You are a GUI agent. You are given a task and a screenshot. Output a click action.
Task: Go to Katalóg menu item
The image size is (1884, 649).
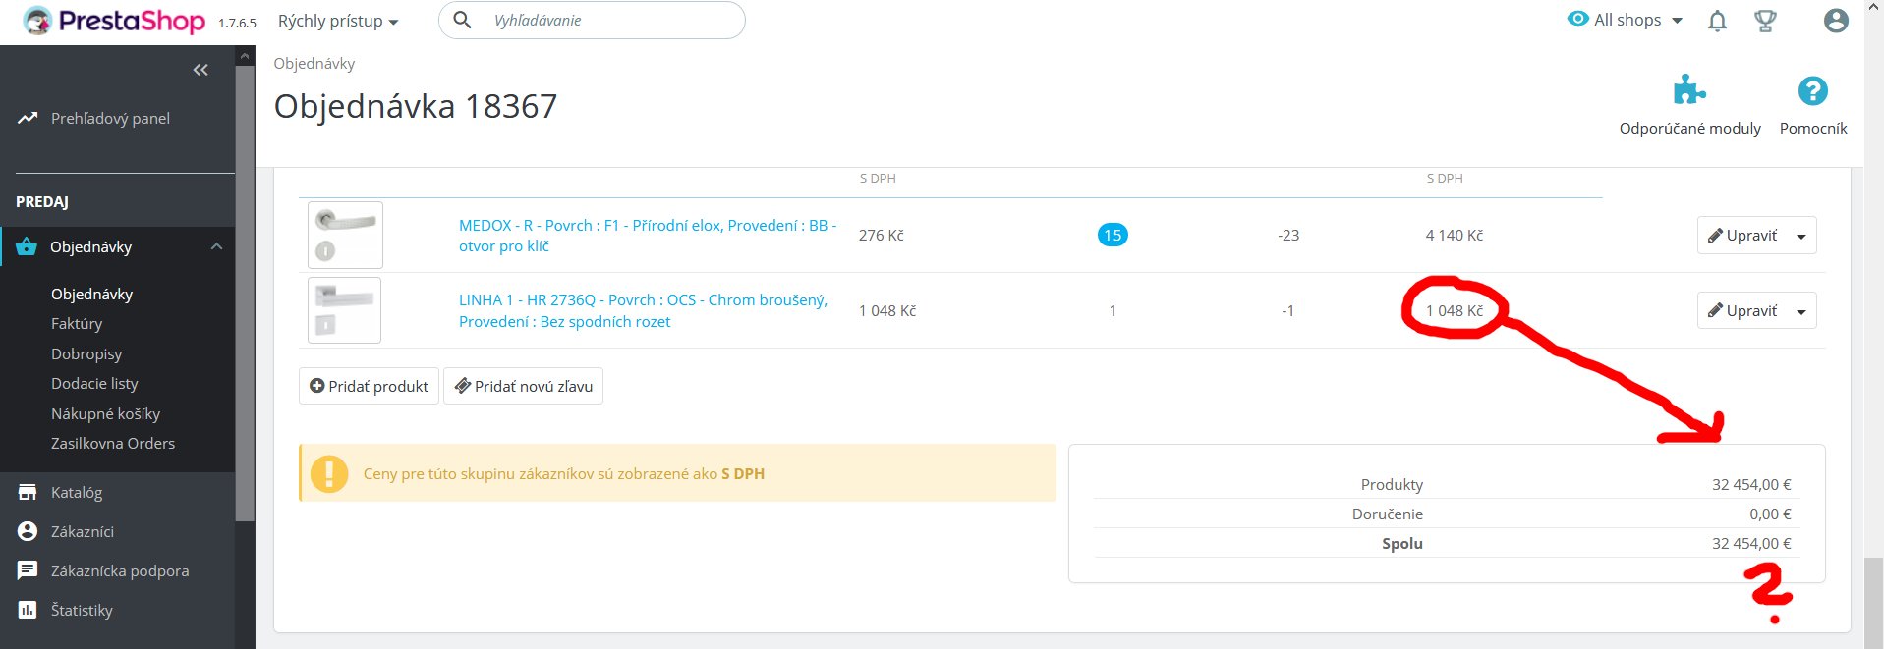[77, 492]
